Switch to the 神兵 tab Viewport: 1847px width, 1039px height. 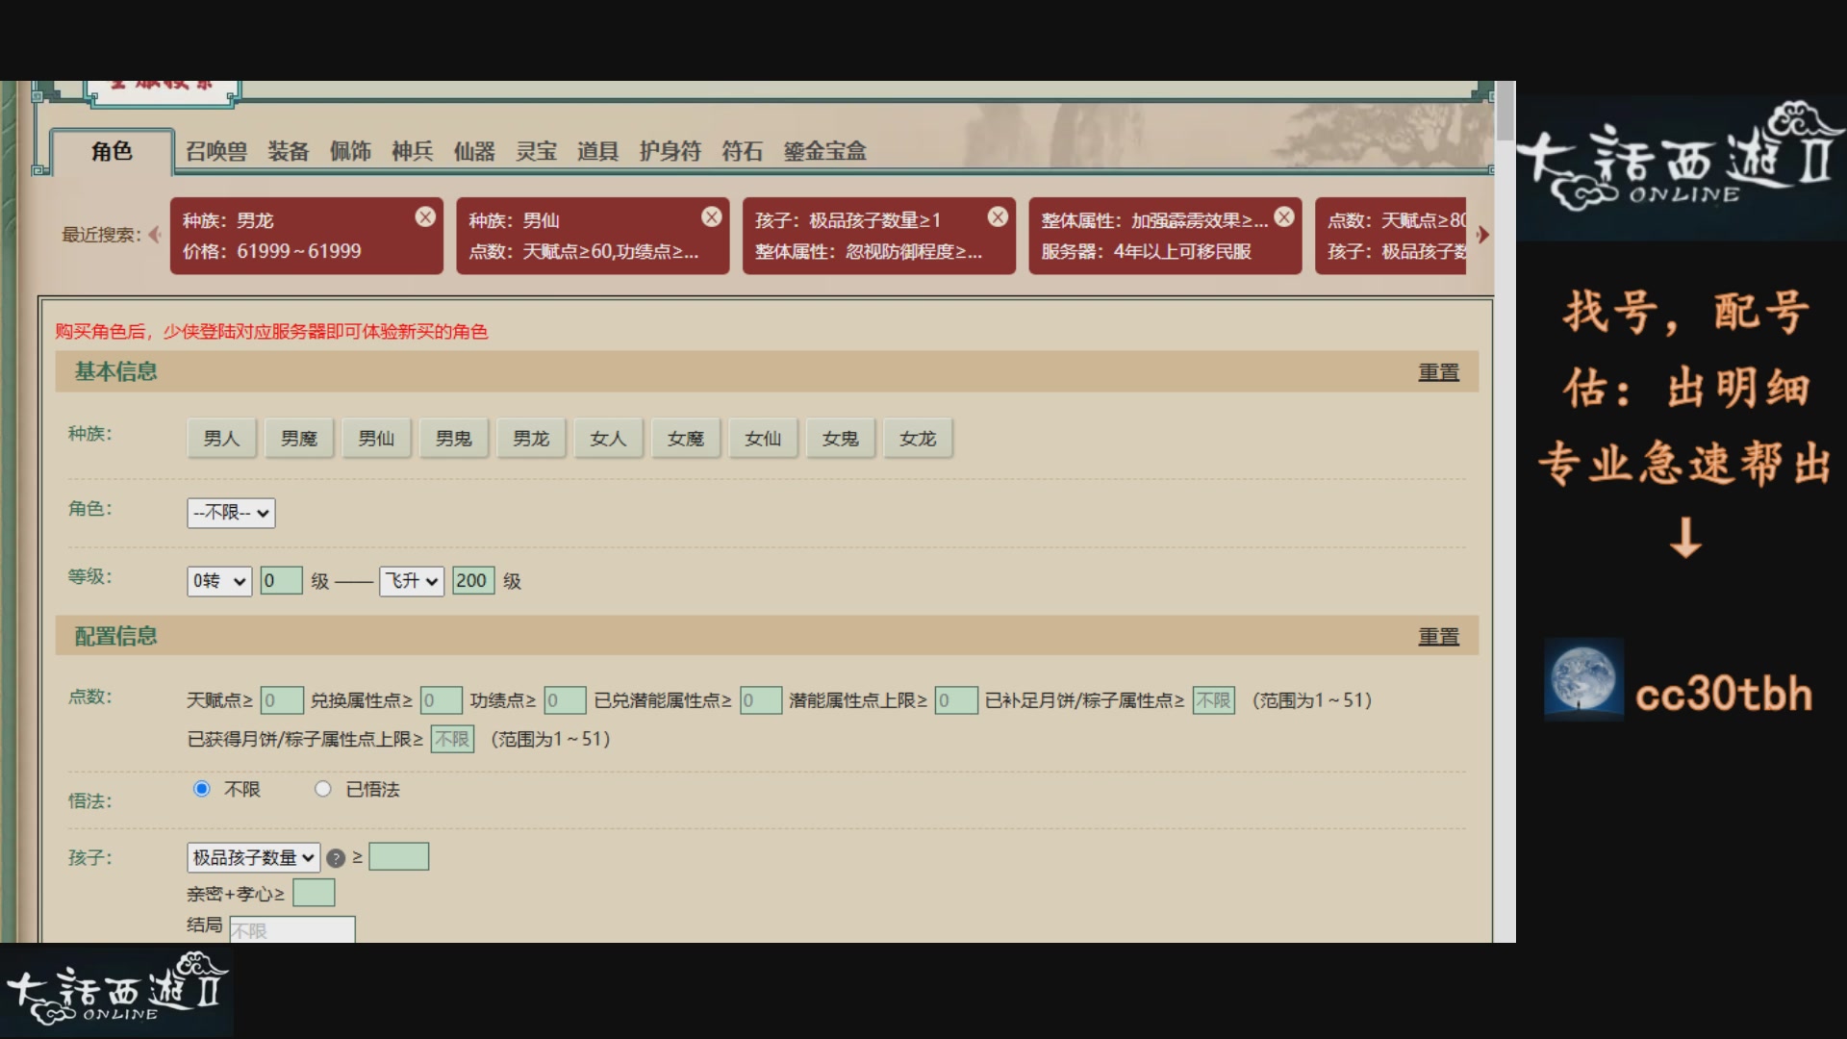point(413,151)
